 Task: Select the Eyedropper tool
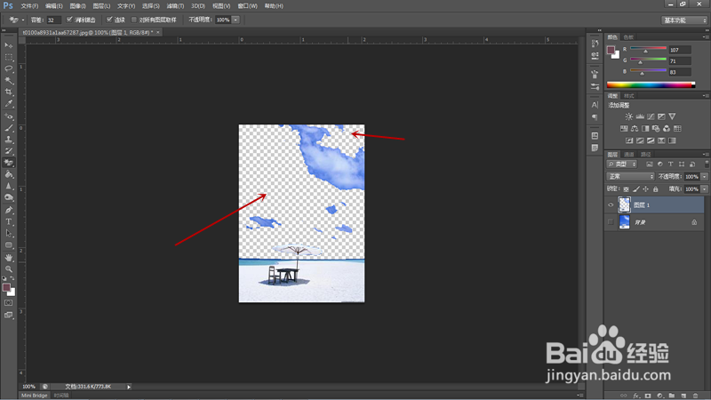pyautogui.click(x=9, y=104)
